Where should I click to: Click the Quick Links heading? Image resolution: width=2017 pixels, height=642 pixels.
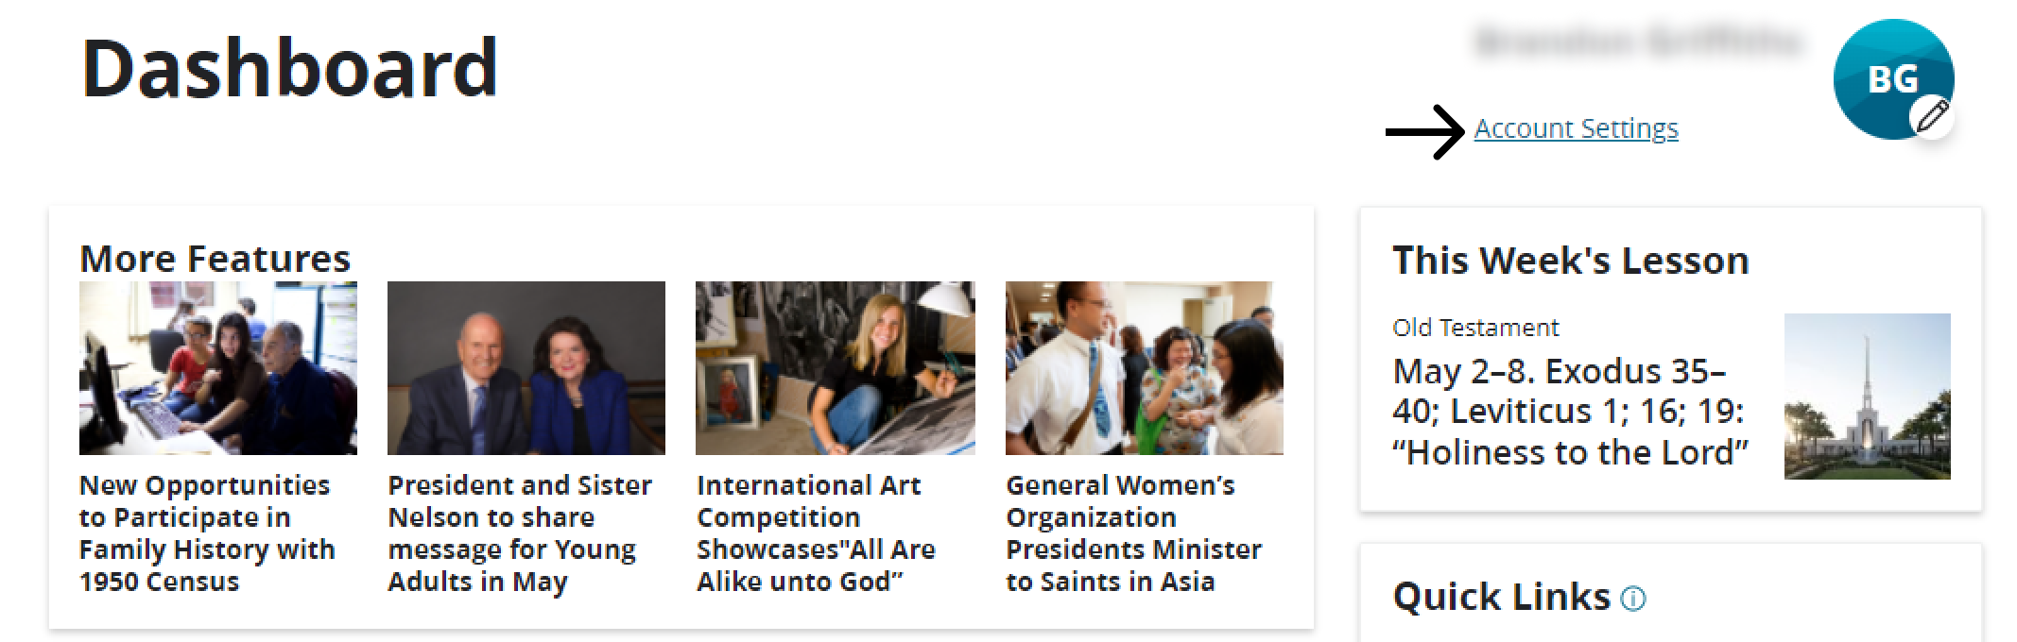(1502, 597)
